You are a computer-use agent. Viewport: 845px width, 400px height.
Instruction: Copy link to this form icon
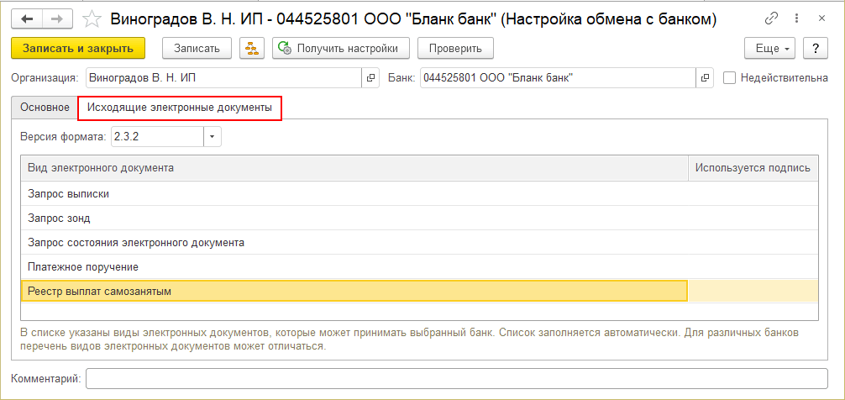click(772, 18)
